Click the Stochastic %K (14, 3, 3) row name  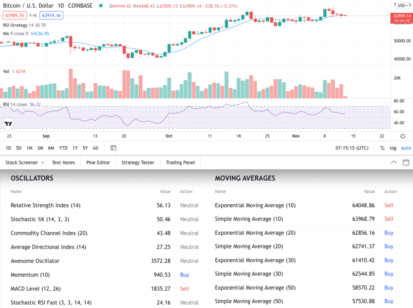(40, 219)
